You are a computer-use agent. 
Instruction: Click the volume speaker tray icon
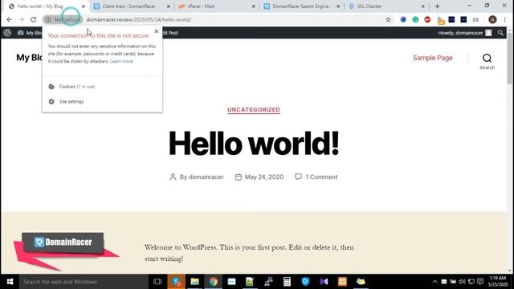pos(463,282)
